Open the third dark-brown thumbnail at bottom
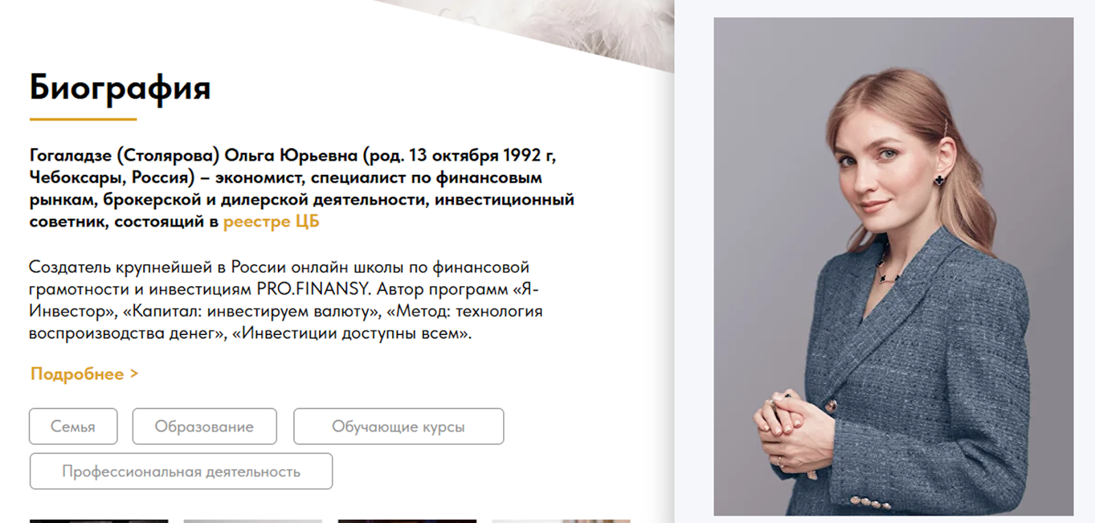The height and width of the screenshot is (523, 1095). click(x=407, y=521)
